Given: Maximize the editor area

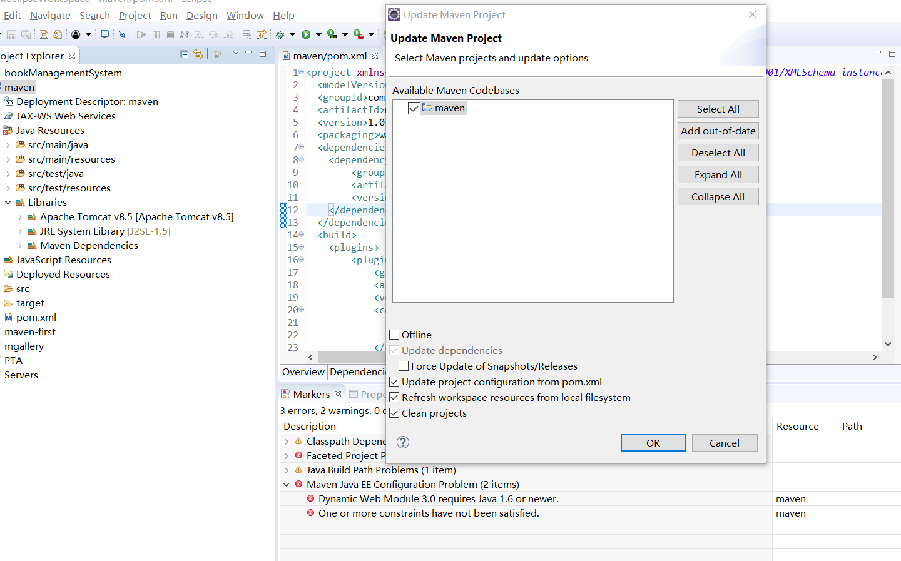Looking at the screenshot, I should [892, 53].
